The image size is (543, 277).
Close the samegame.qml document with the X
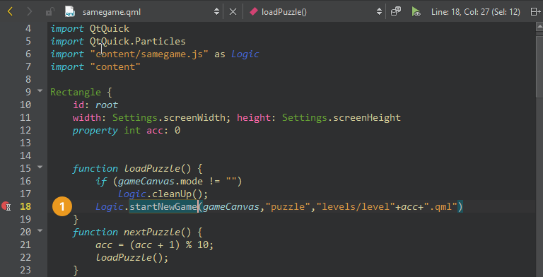click(x=233, y=12)
